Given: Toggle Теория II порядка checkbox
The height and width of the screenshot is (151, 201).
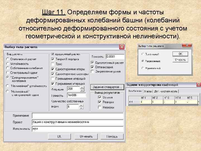Looking at the screenshot, I should [x=52, y=59].
